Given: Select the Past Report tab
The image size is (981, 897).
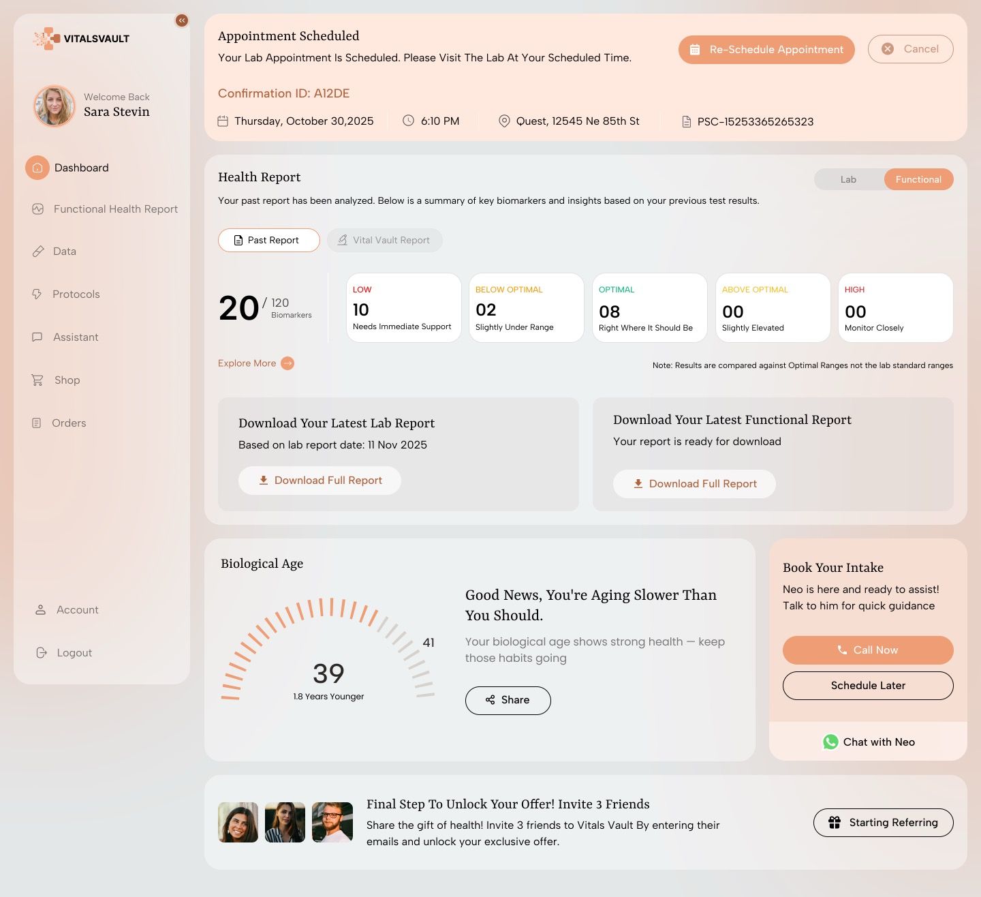Looking at the screenshot, I should [268, 240].
